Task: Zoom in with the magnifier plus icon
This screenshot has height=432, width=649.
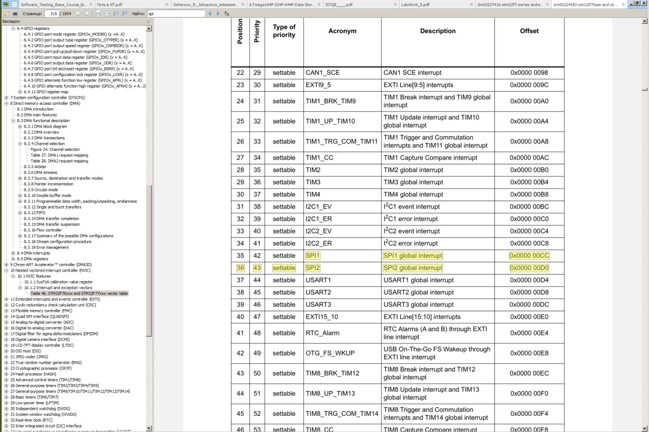Action: click(125, 13)
